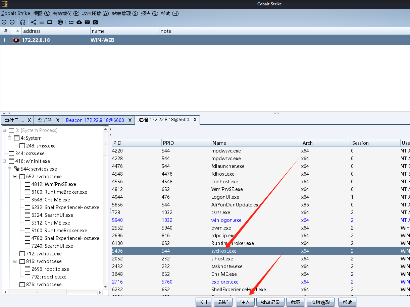The height and width of the screenshot is (307, 410).
Task: Open the 攻击托管 (A) menu
Action: click(95, 13)
